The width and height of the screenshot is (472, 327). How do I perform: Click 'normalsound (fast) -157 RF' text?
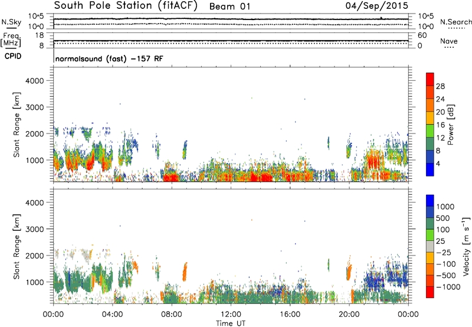pos(109,58)
